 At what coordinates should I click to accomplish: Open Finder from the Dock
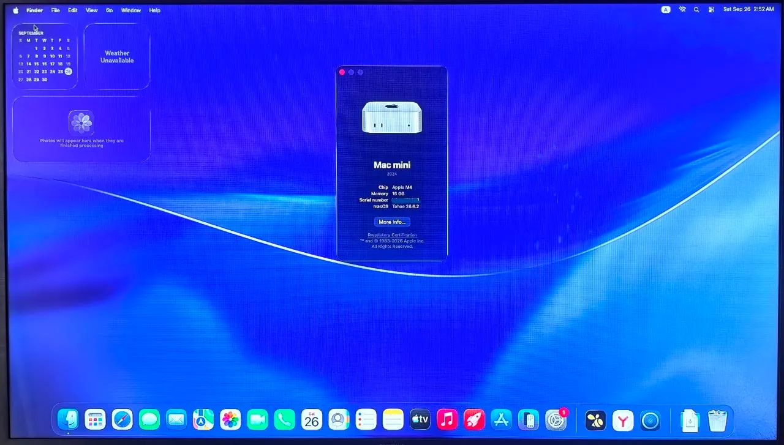(x=68, y=419)
